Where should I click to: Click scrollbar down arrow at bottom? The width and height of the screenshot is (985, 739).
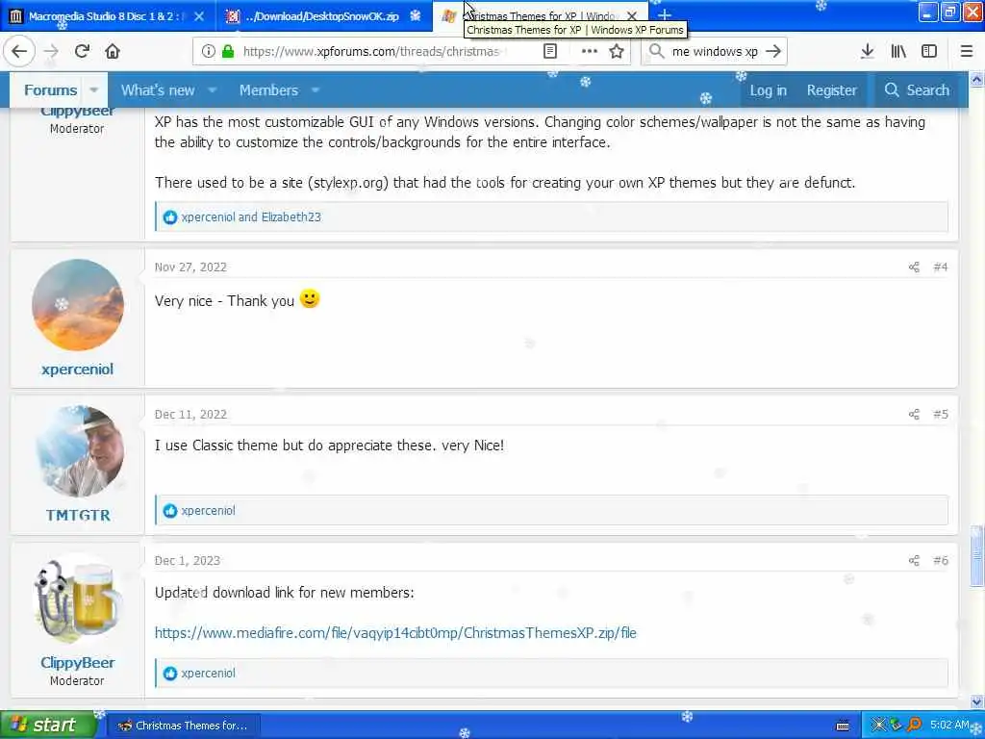pos(976,701)
